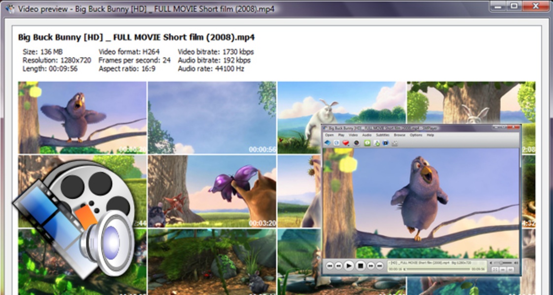Open the Browse menu in SMPlayer
Image resolution: width=553 pixels, height=295 pixels.
click(399, 135)
